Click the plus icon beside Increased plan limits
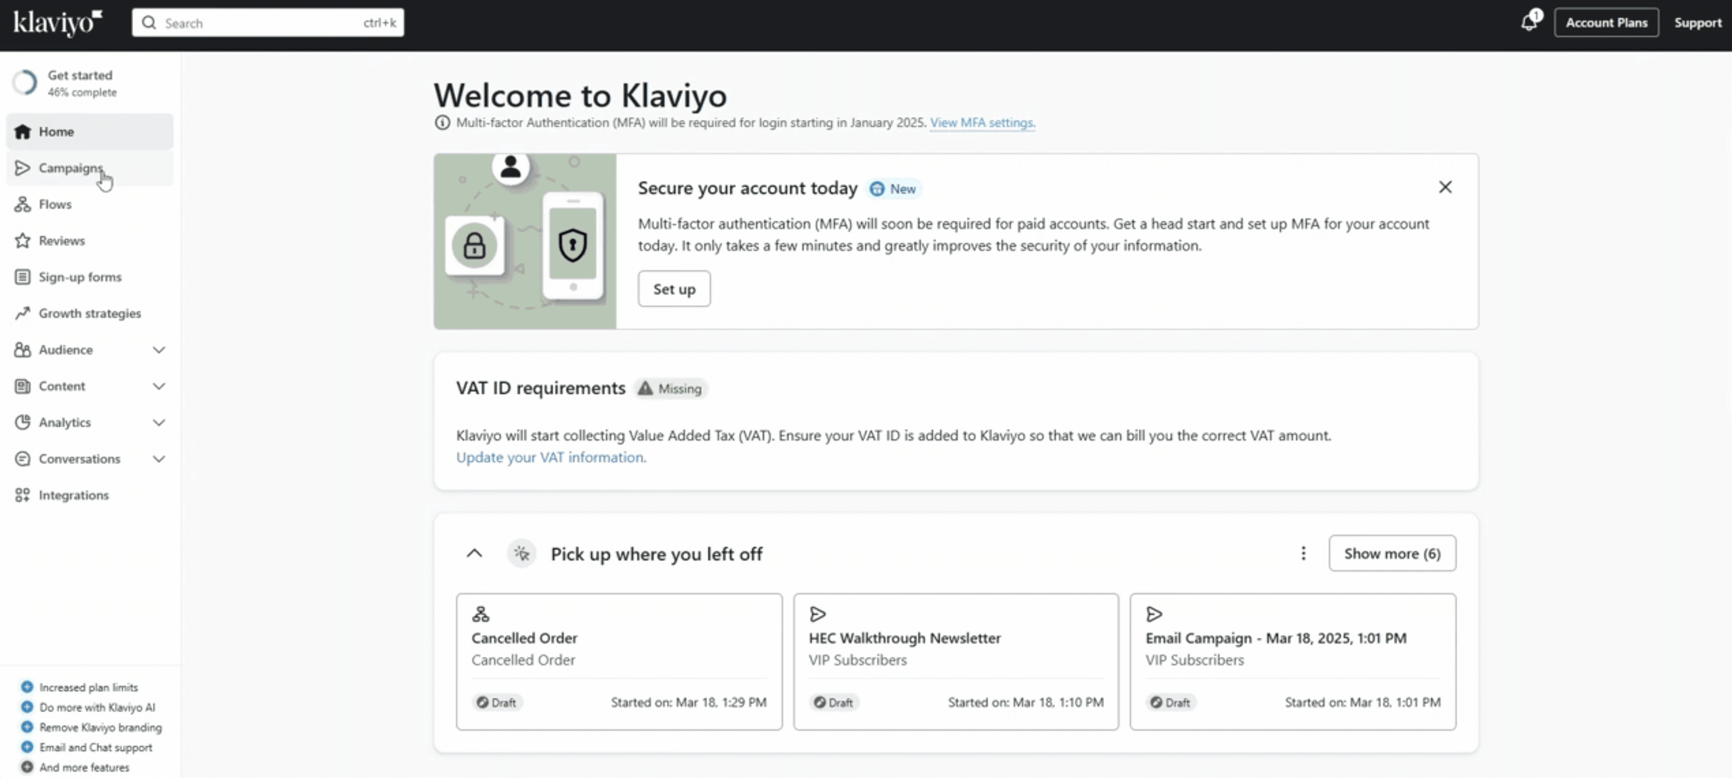1732x778 pixels. [27, 686]
